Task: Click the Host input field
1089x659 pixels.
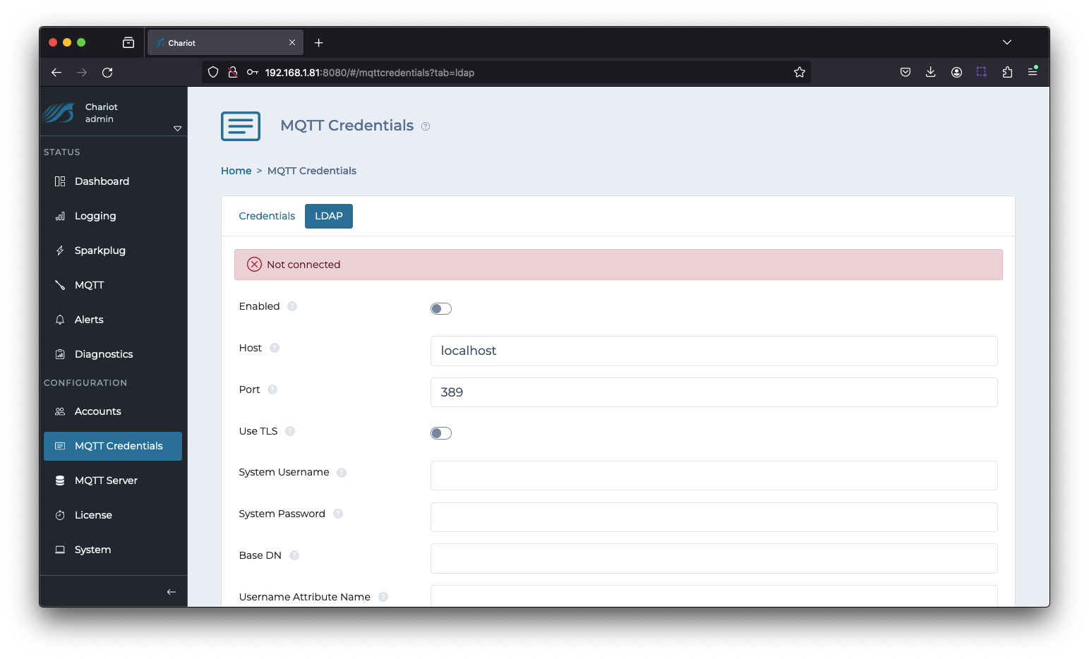Action: [714, 351]
